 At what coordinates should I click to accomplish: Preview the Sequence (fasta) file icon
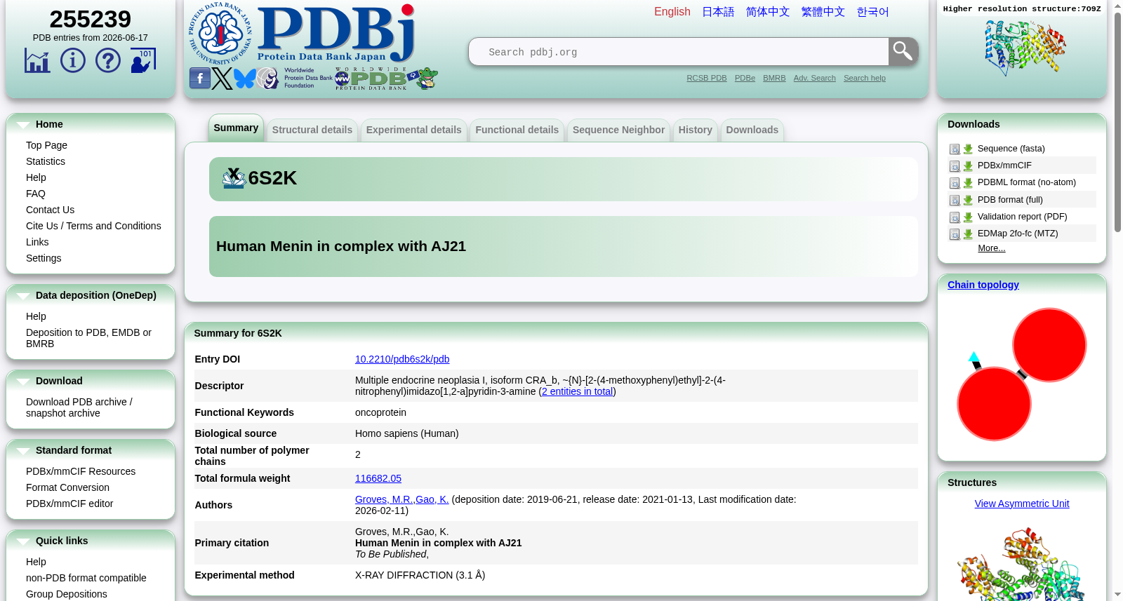click(955, 149)
